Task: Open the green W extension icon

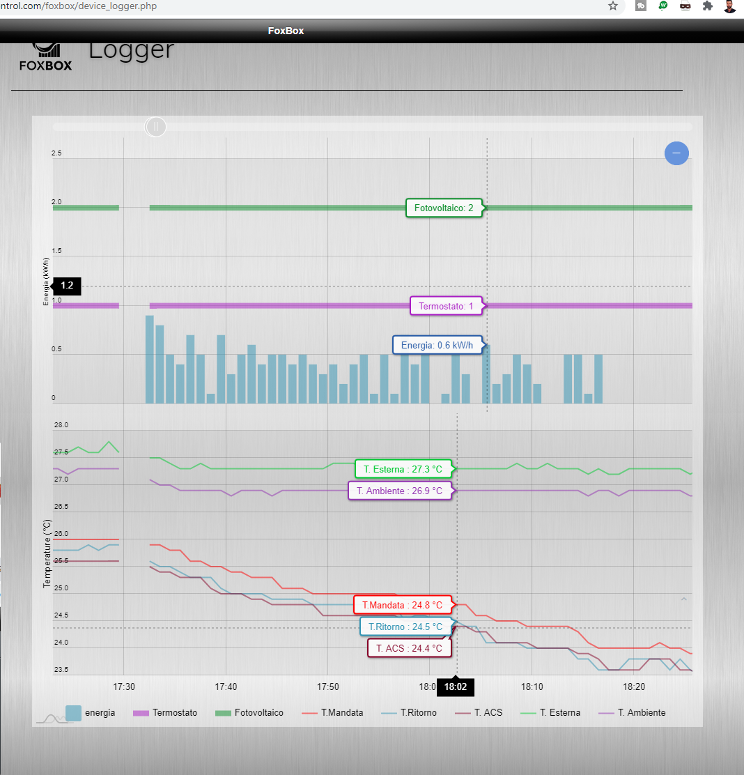Action: (x=662, y=6)
